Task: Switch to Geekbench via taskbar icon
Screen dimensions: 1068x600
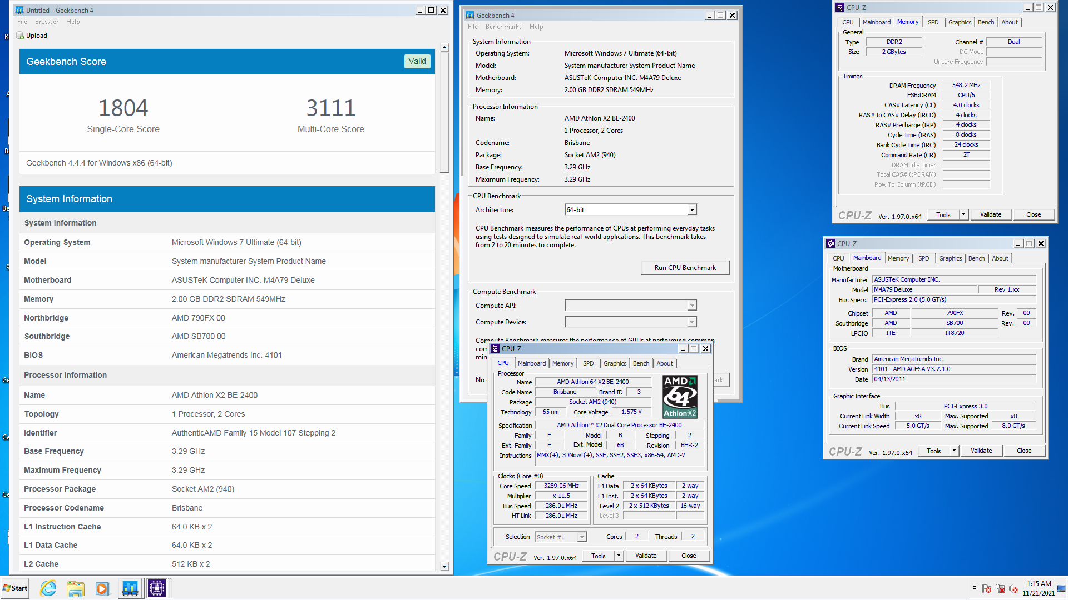Action: (x=130, y=588)
